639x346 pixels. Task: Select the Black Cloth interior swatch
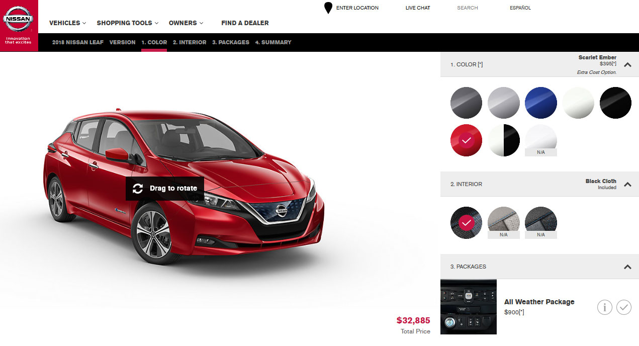tap(466, 222)
